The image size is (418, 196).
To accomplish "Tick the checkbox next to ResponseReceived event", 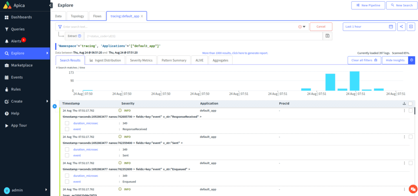I will (67, 129).
